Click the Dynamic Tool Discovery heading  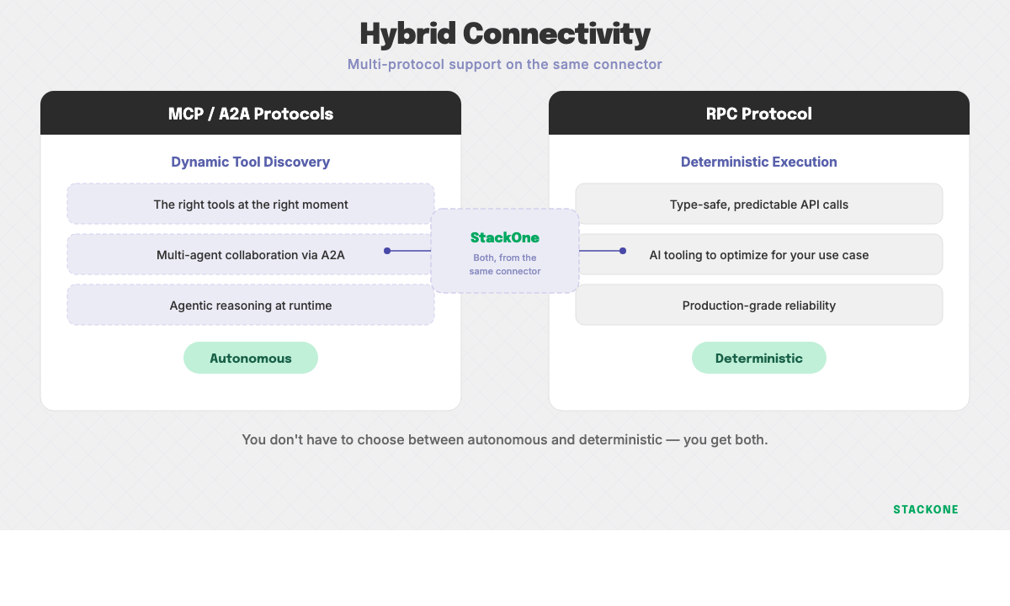pos(251,162)
